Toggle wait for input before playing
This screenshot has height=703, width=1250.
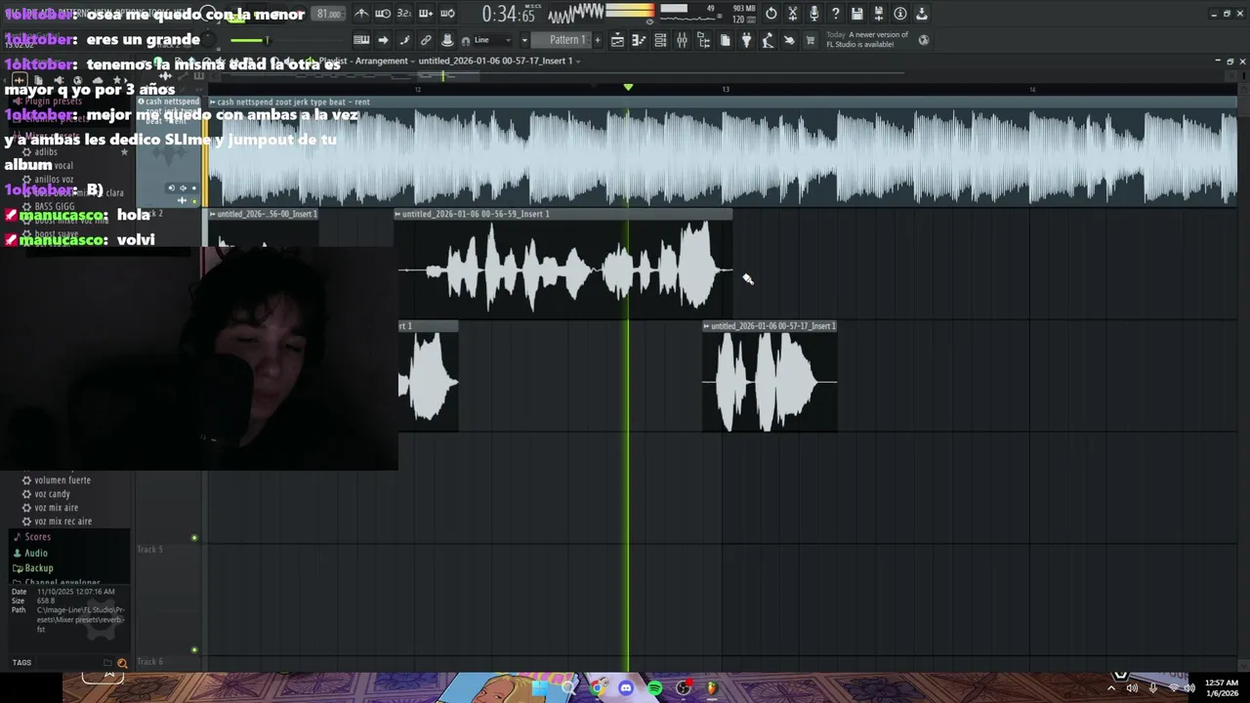(x=383, y=14)
